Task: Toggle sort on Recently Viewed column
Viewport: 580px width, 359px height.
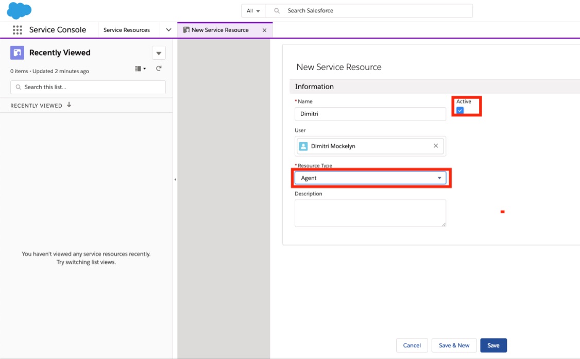Action: tap(69, 105)
